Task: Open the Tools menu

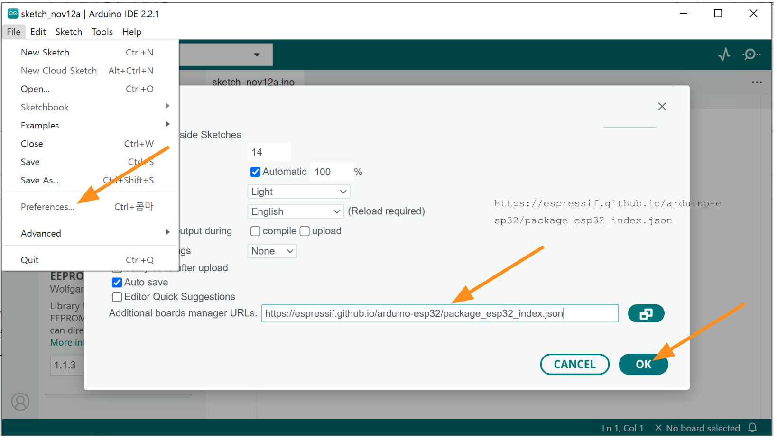Action: click(102, 32)
